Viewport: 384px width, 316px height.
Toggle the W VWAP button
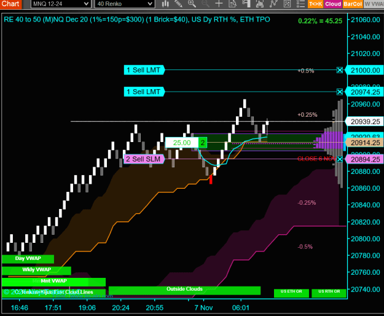(374, 4)
